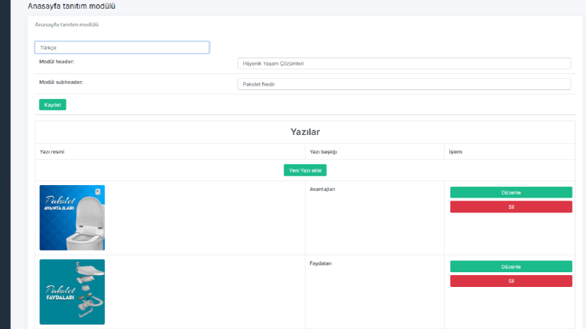Select the Avantajları title text
This screenshot has height=329, width=586.
(322, 189)
